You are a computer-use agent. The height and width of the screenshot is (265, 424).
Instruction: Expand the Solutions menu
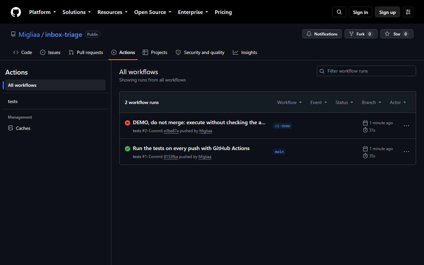click(x=77, y=12)
